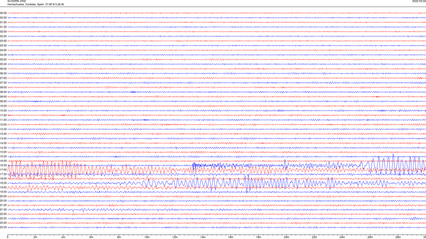426x239 pixels.
Task: Select the 05:30 trace time label
Action: click(3, 64)
